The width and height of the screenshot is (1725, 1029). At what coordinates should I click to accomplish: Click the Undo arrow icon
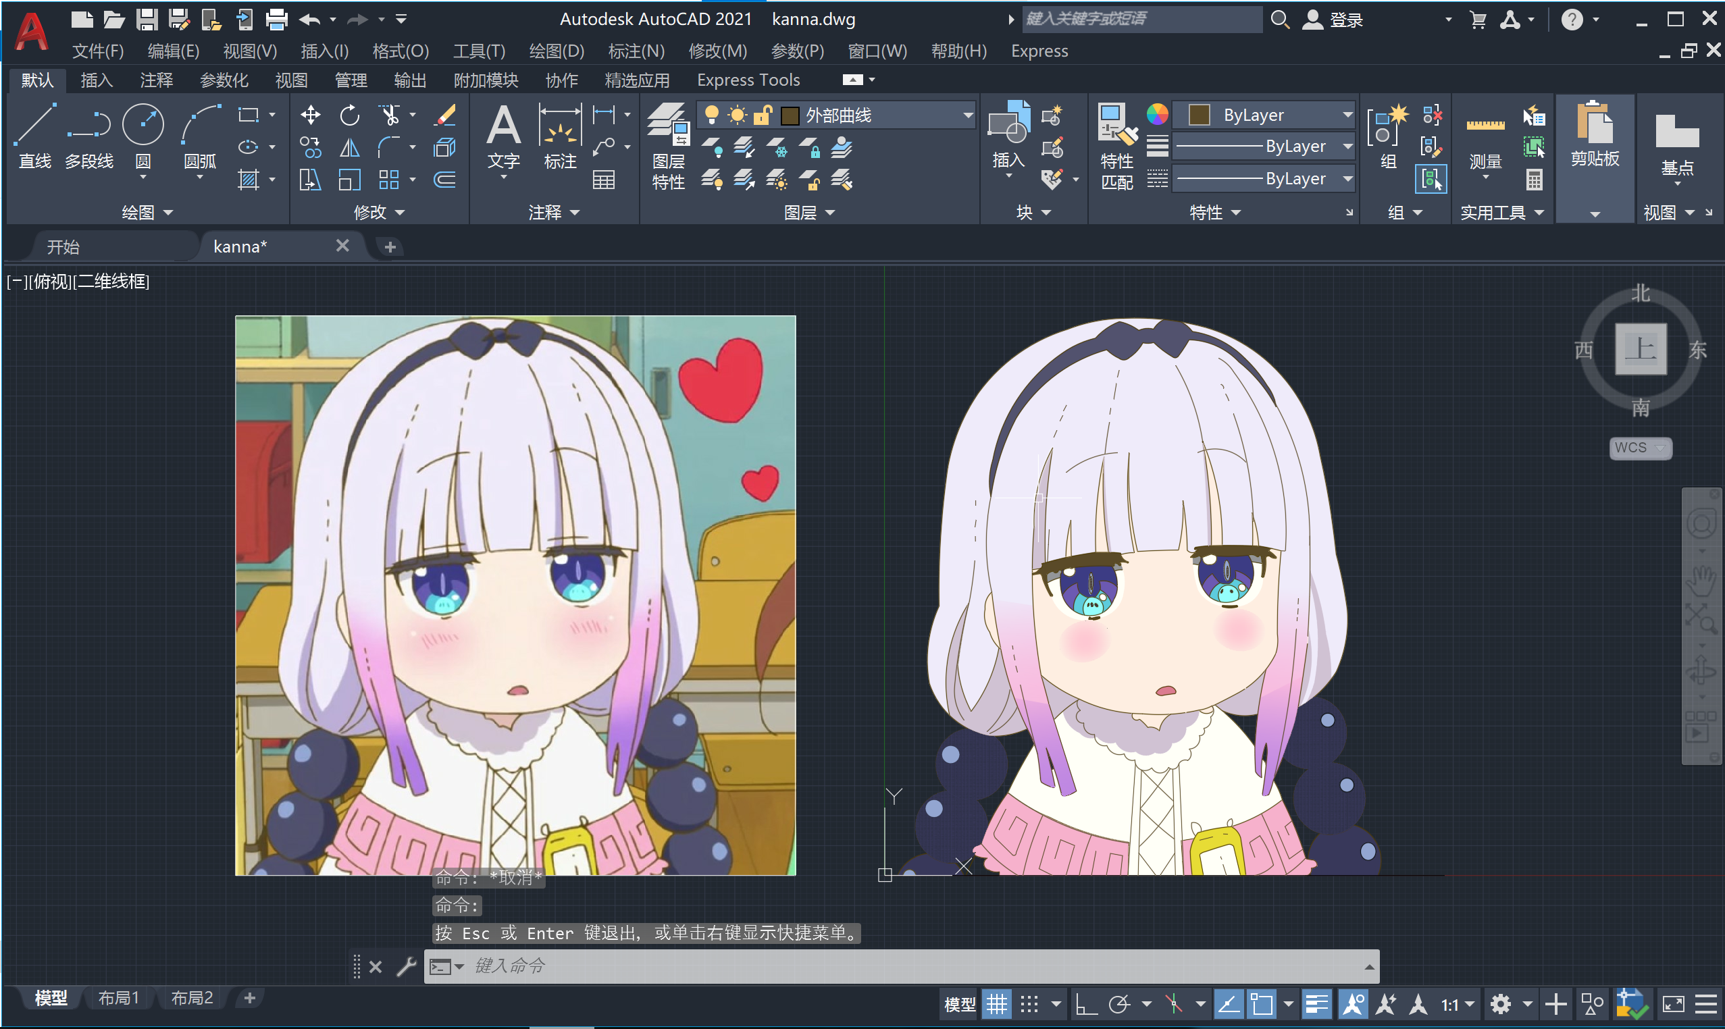(309, 20)
